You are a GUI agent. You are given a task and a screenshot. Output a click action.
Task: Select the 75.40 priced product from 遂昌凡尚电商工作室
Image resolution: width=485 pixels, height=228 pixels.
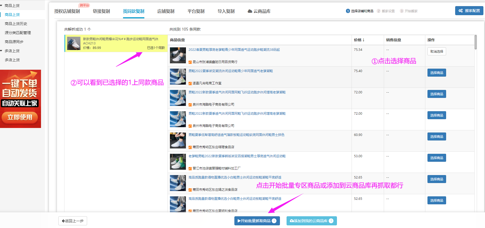tap(437, 73)
